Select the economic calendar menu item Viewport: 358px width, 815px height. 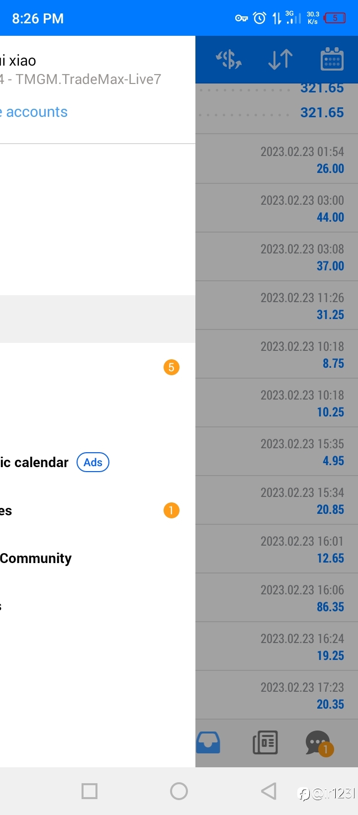coord(34,462)
